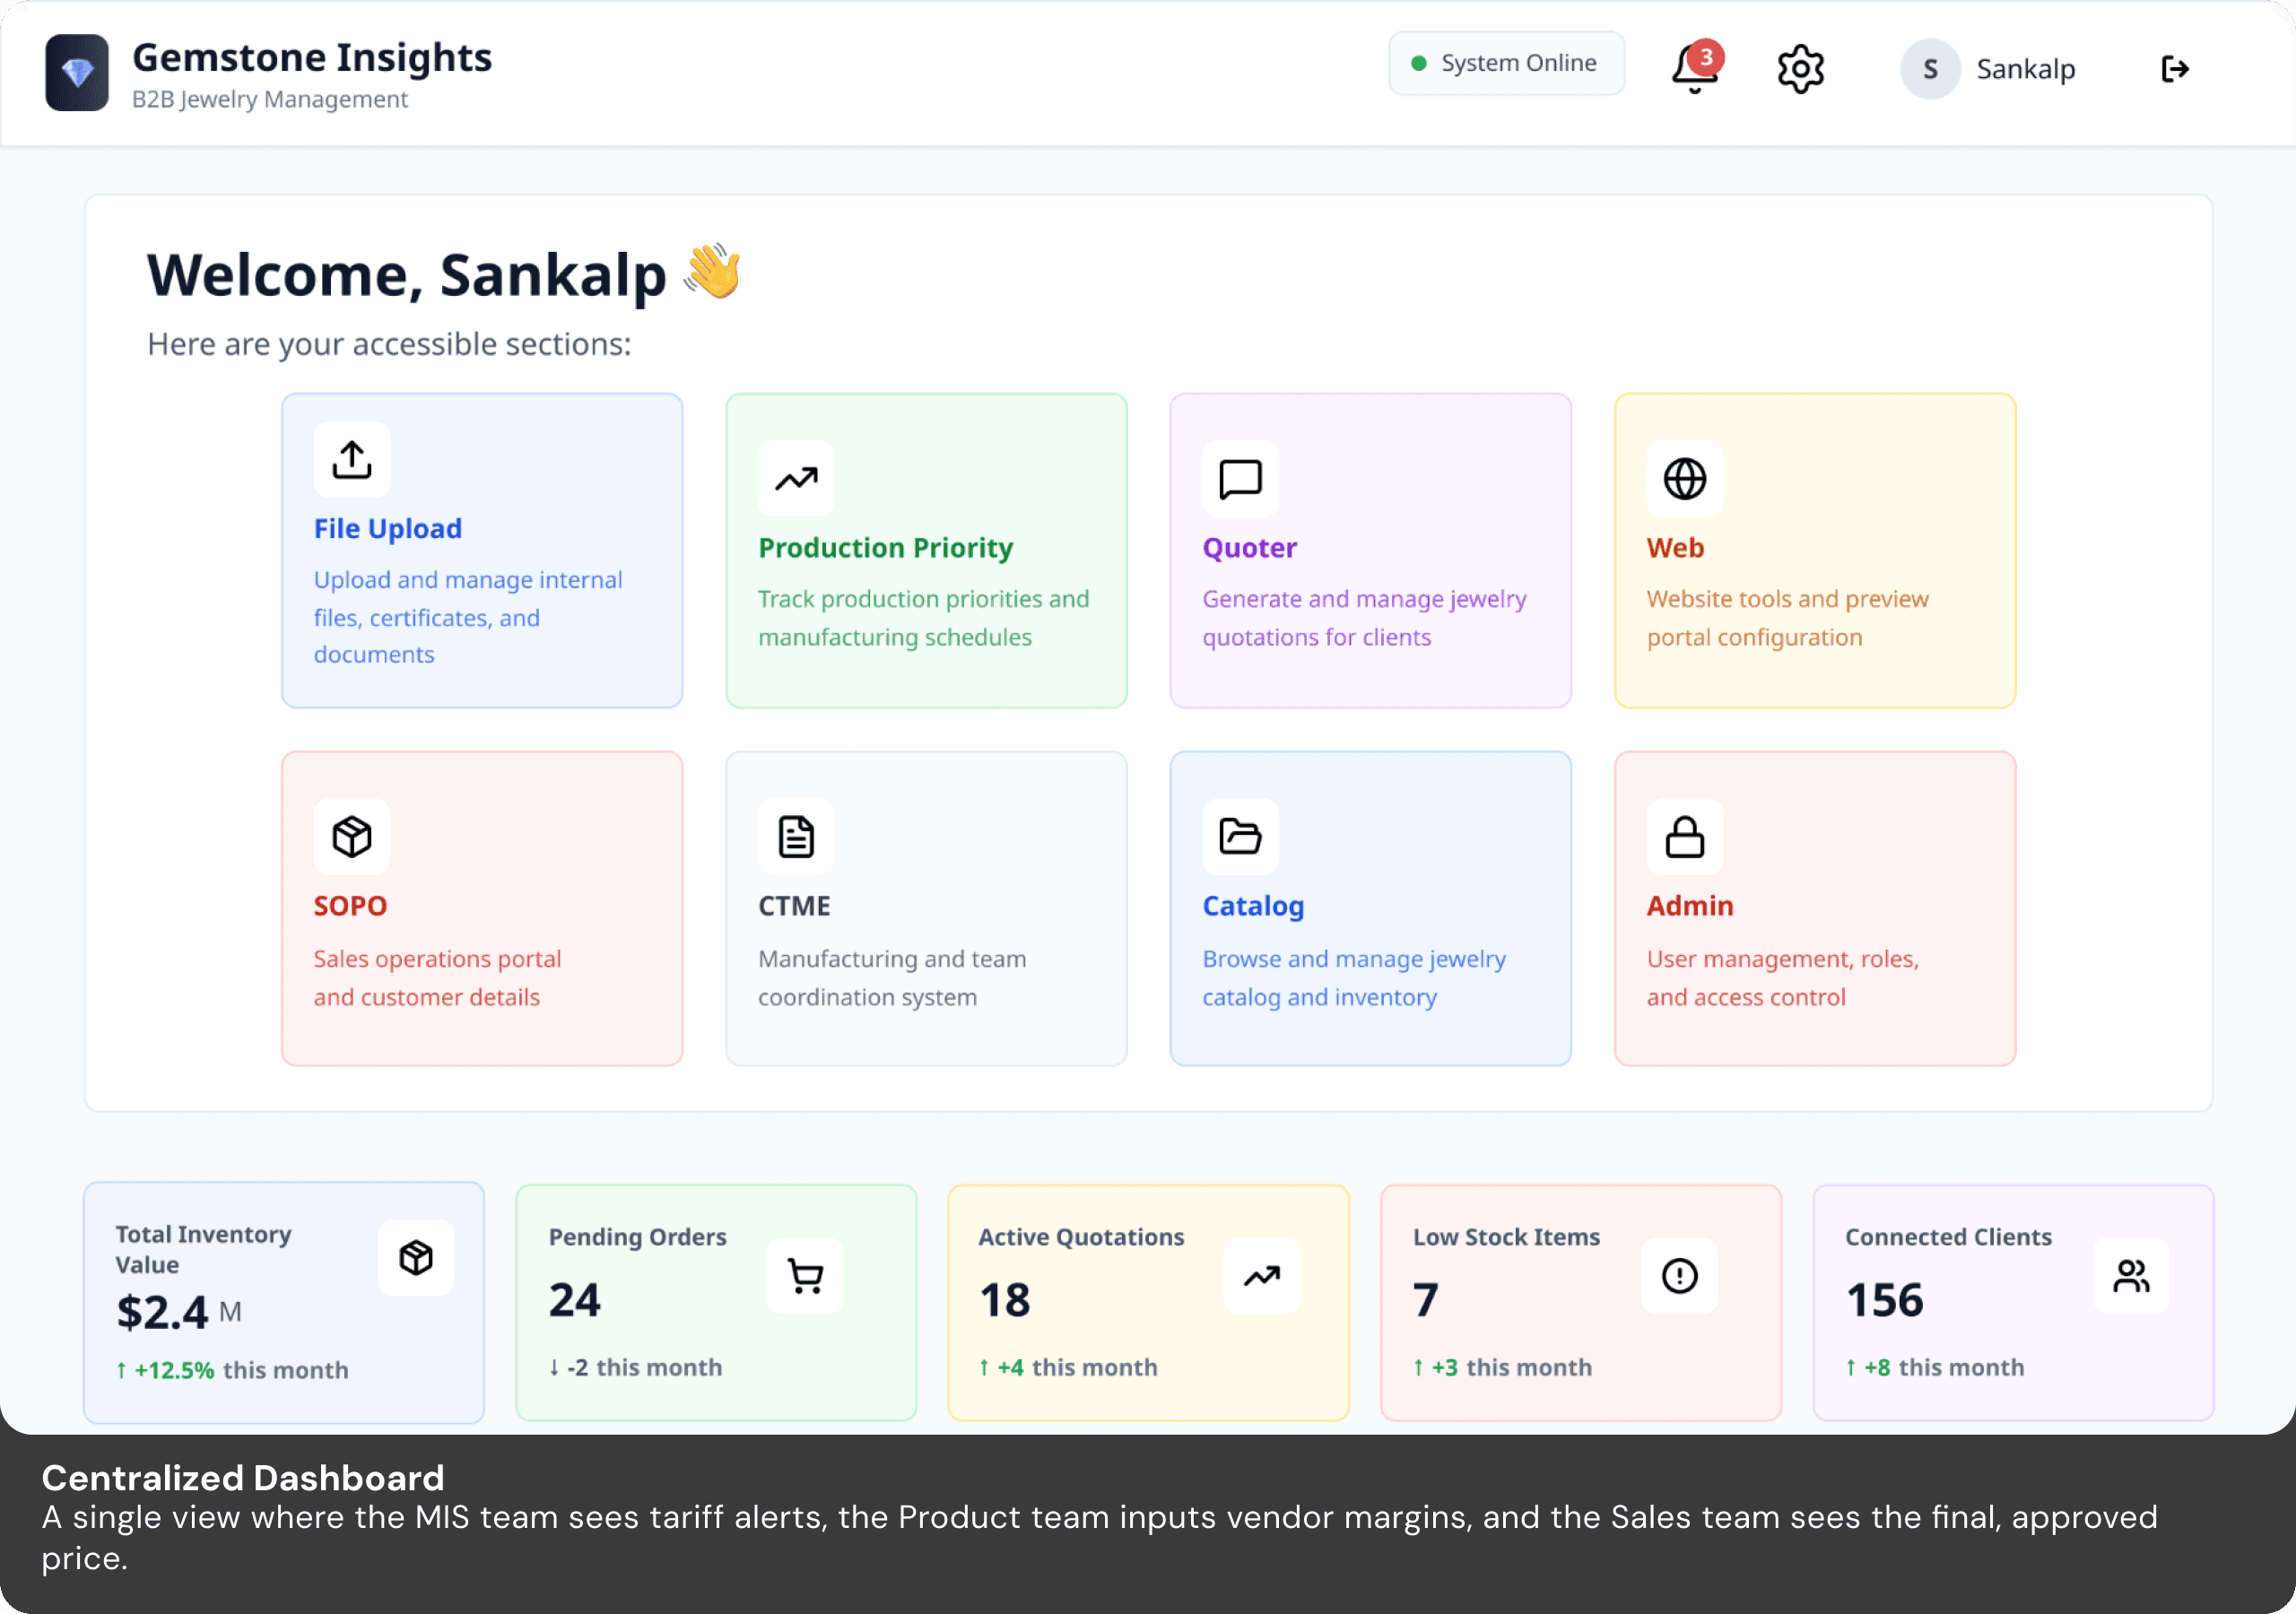The height and width of the screenshot is (1614, 2296).
Task: Open settings via the gear icon
Action: (1800, 69)
